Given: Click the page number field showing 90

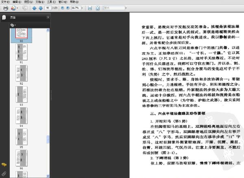Looking at the screenshot, I should coord(48,8).
